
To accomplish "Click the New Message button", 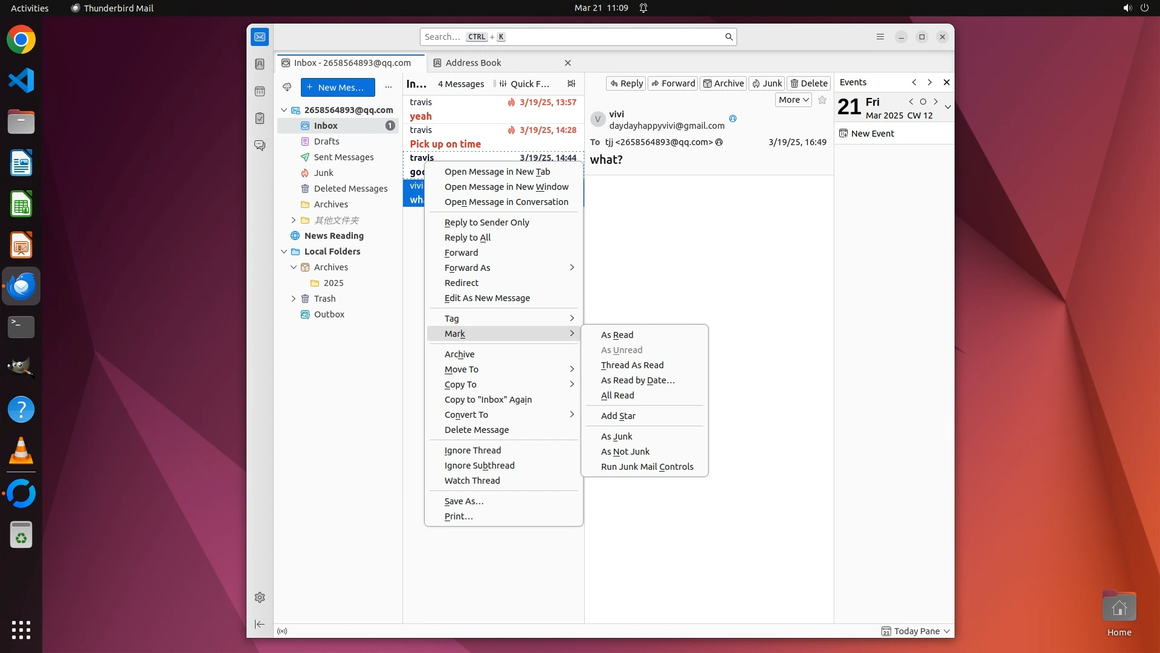I will tap(337, 87).
